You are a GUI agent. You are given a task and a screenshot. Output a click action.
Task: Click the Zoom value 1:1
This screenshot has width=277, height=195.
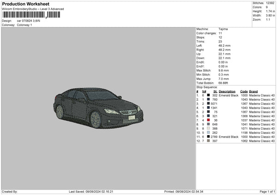[267, 20]
